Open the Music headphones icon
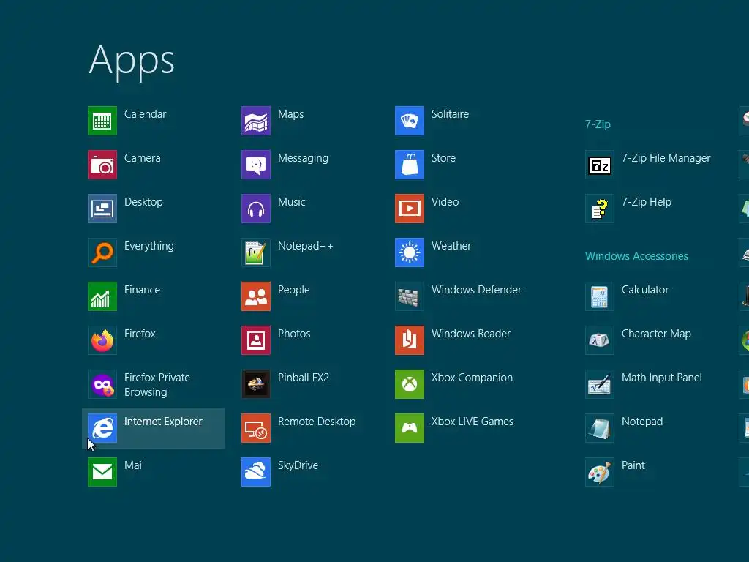The image size is (749, 562). click(256, 209)
